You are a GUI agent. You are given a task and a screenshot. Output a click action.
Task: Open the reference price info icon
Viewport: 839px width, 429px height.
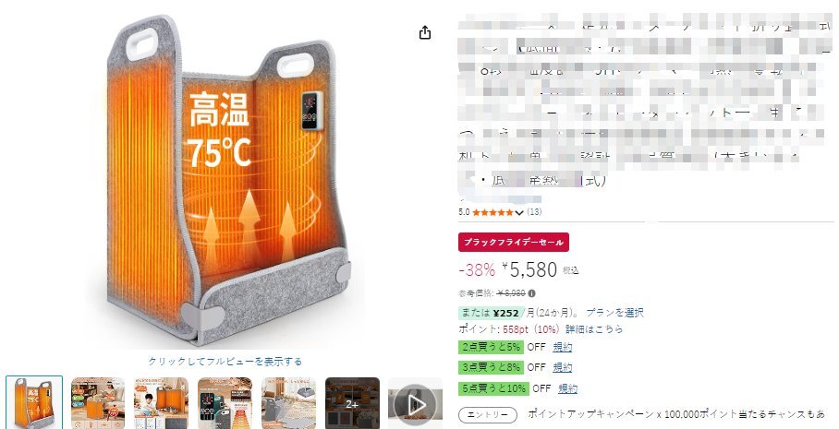[532, 293]
